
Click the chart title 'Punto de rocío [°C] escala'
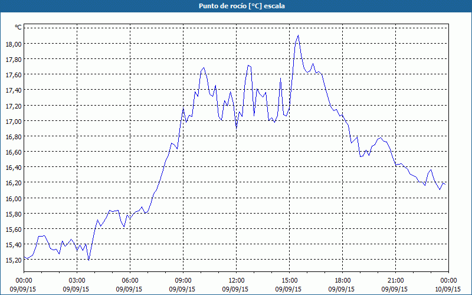pyautogui.click(x=242, y=6)
